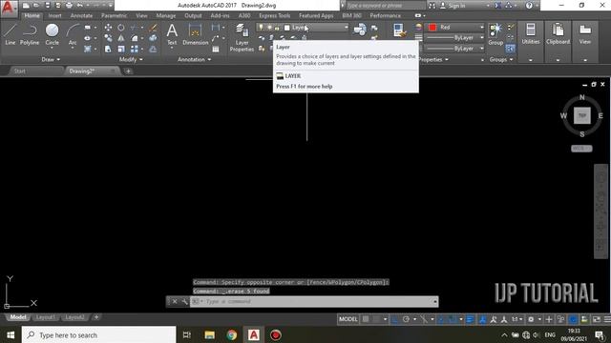Screen dimensions: 611x343
Task: Open the Start file tab
Action: [19, 71]
